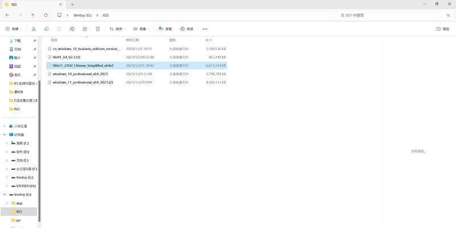Image resolution: width=456 pixels, height=228 pixels.
Task: Collapse the bottom Ventoy (G:) node
Action: point(5,194)
